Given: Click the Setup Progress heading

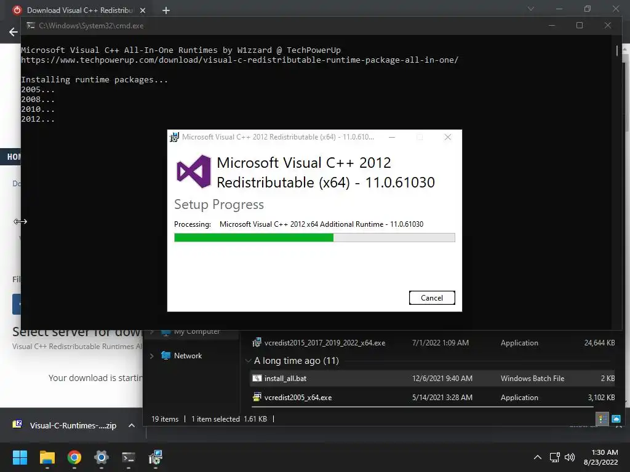Looking at the screenshot, I should pos(219,205).
